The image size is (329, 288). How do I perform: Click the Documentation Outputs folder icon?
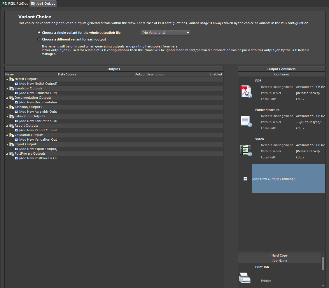tap(11, 98)
